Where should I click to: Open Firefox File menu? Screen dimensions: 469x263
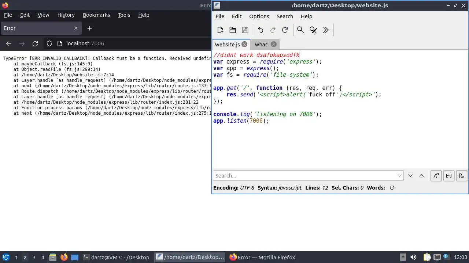(8, 15)
